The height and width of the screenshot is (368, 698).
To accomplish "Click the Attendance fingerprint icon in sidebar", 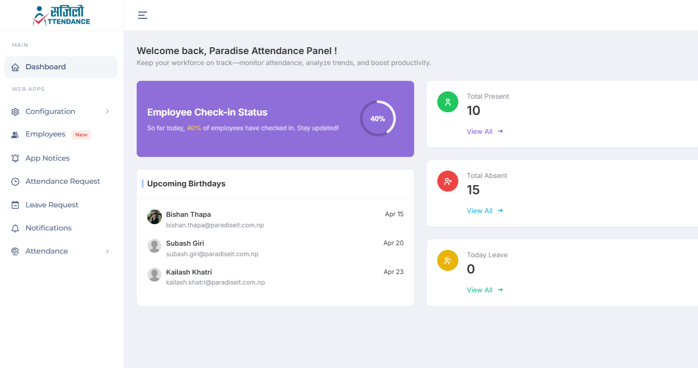I will (15, 251).
